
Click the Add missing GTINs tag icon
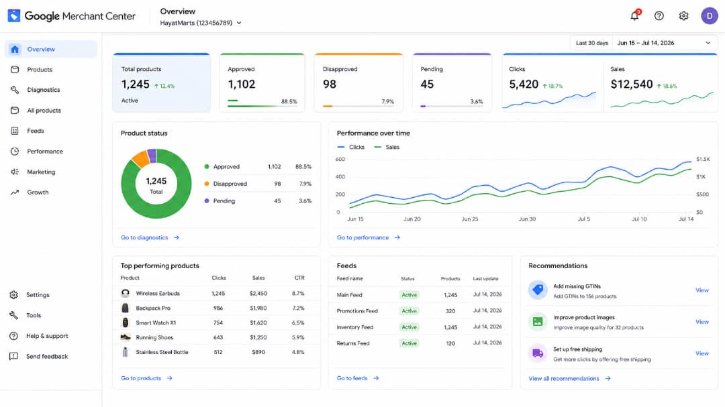(x=538, y=290)
